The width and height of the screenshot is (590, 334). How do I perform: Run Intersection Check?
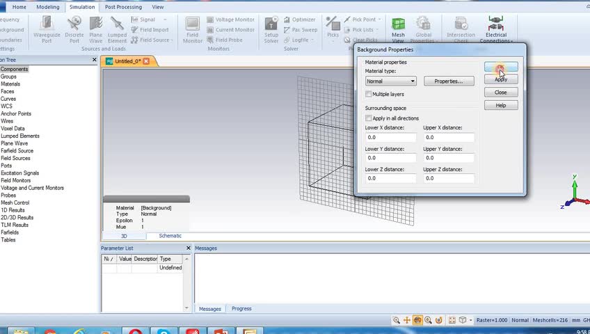pos(461,29)
